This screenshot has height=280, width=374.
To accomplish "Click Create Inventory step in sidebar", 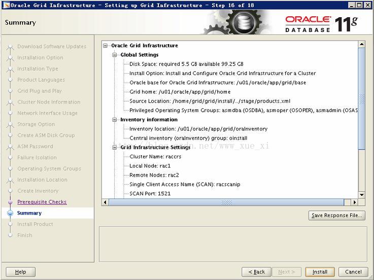I will point(38,191).
